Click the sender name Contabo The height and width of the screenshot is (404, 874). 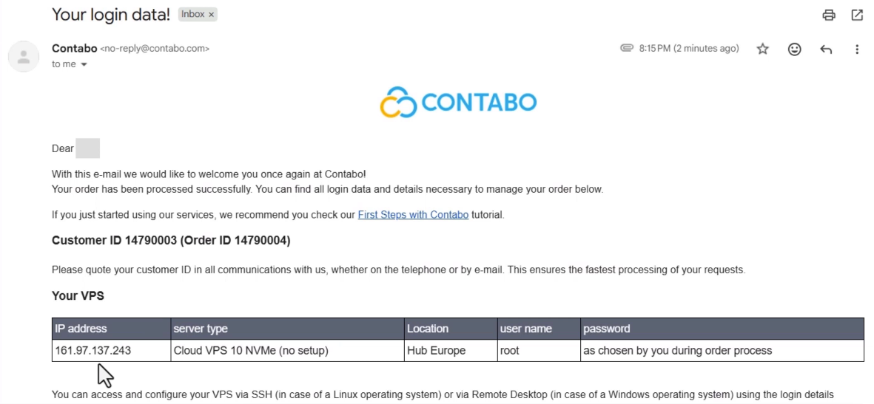click(x=74, y=49)
